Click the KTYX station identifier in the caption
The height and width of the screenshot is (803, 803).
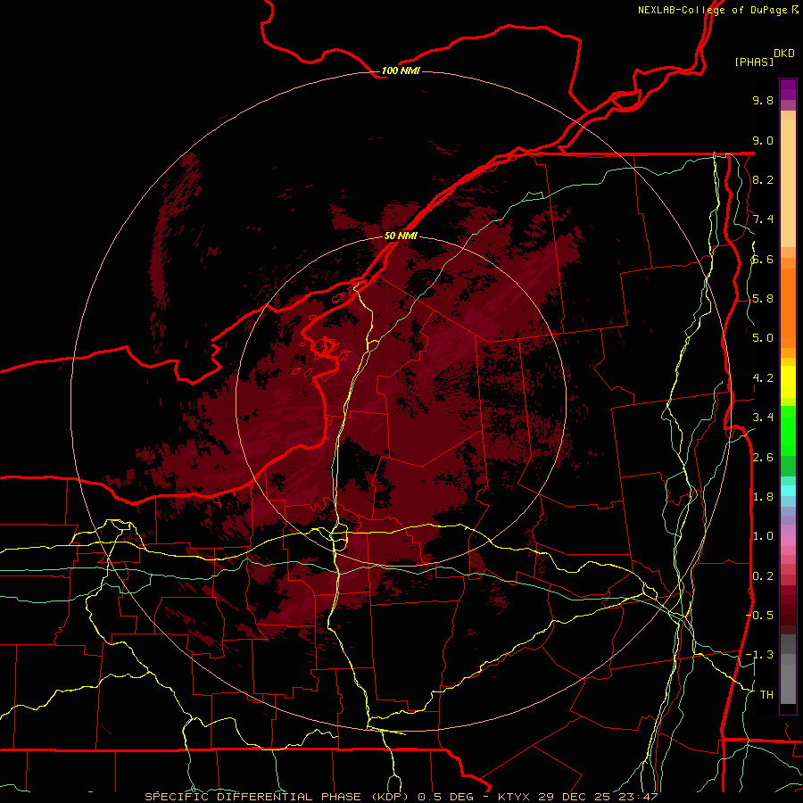pyautogui.click(x=516, y=797)
